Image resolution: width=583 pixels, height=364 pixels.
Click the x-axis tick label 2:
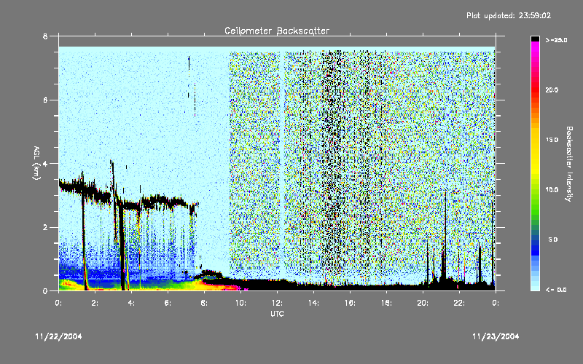95,303
